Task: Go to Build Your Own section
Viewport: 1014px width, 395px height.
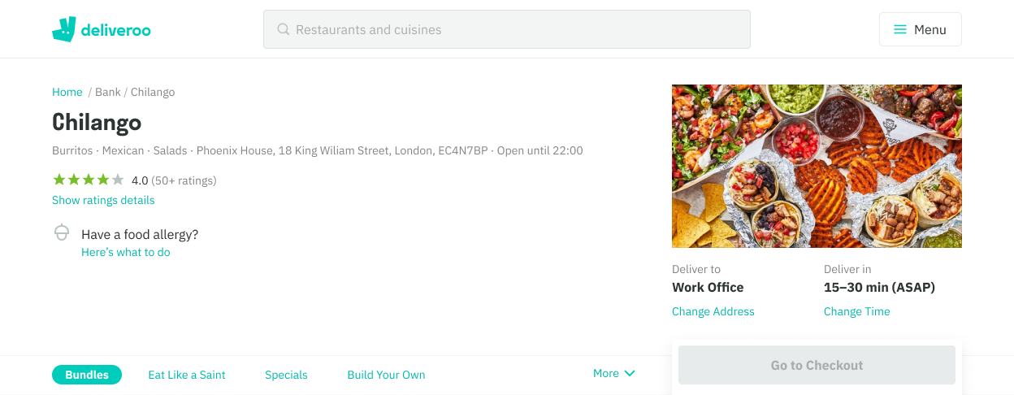Action: 386,375
